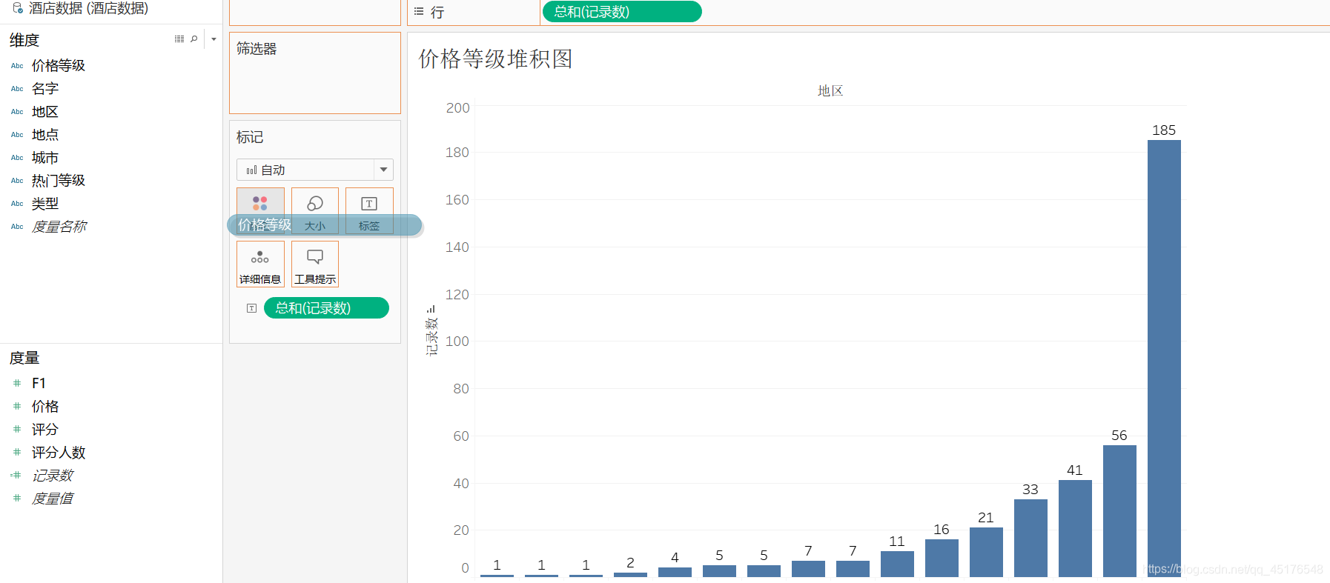The width and height of the screenshot is (1330, 583).
Task: Select the 地点 dimension field
Action: click(x=45, y=134)
